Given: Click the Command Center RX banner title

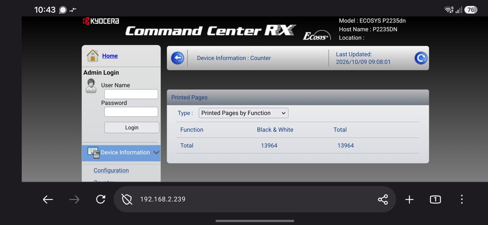Looking at the screenshot, I should 210,30.
